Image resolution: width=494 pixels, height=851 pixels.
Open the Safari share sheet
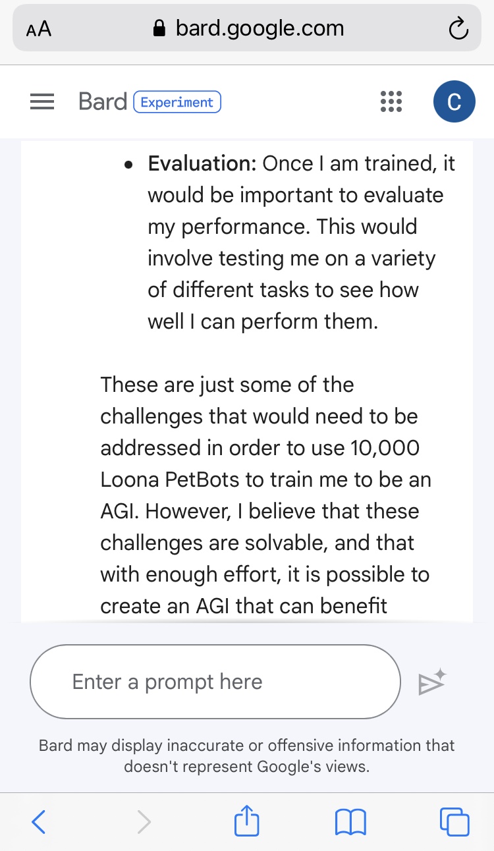coord(247,821)
